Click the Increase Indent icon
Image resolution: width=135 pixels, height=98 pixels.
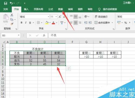[90, 22]
